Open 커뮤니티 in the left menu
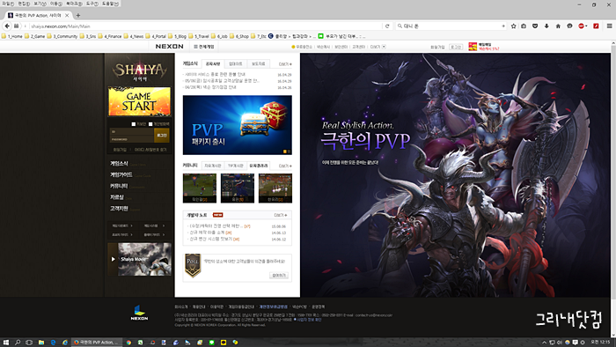616x347 pixels. pos(119,186)
